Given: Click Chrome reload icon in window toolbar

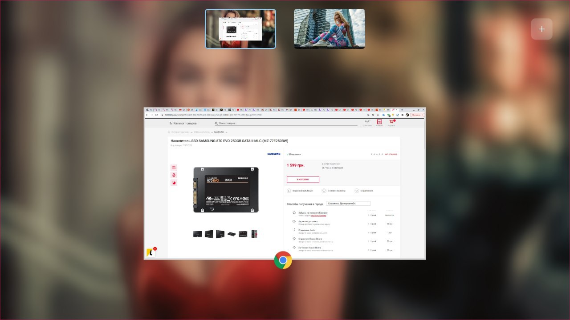Looking at the screenshot, I should 156,115.
